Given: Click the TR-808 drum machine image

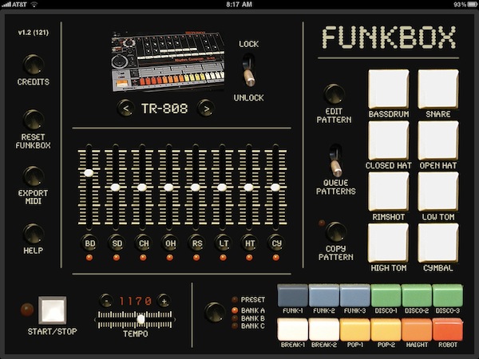Looking at the screenshot, I should pos(168,61).
